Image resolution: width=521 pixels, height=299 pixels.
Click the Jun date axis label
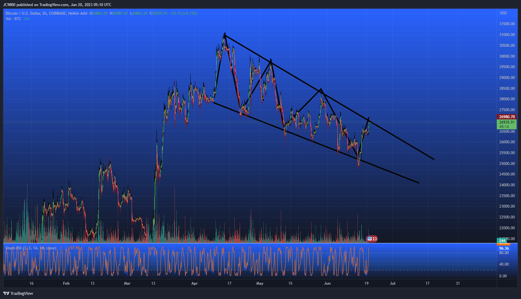pyautogui.click(x=327, y=283)
